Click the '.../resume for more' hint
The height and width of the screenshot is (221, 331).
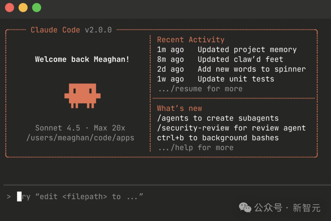(200, 89)
